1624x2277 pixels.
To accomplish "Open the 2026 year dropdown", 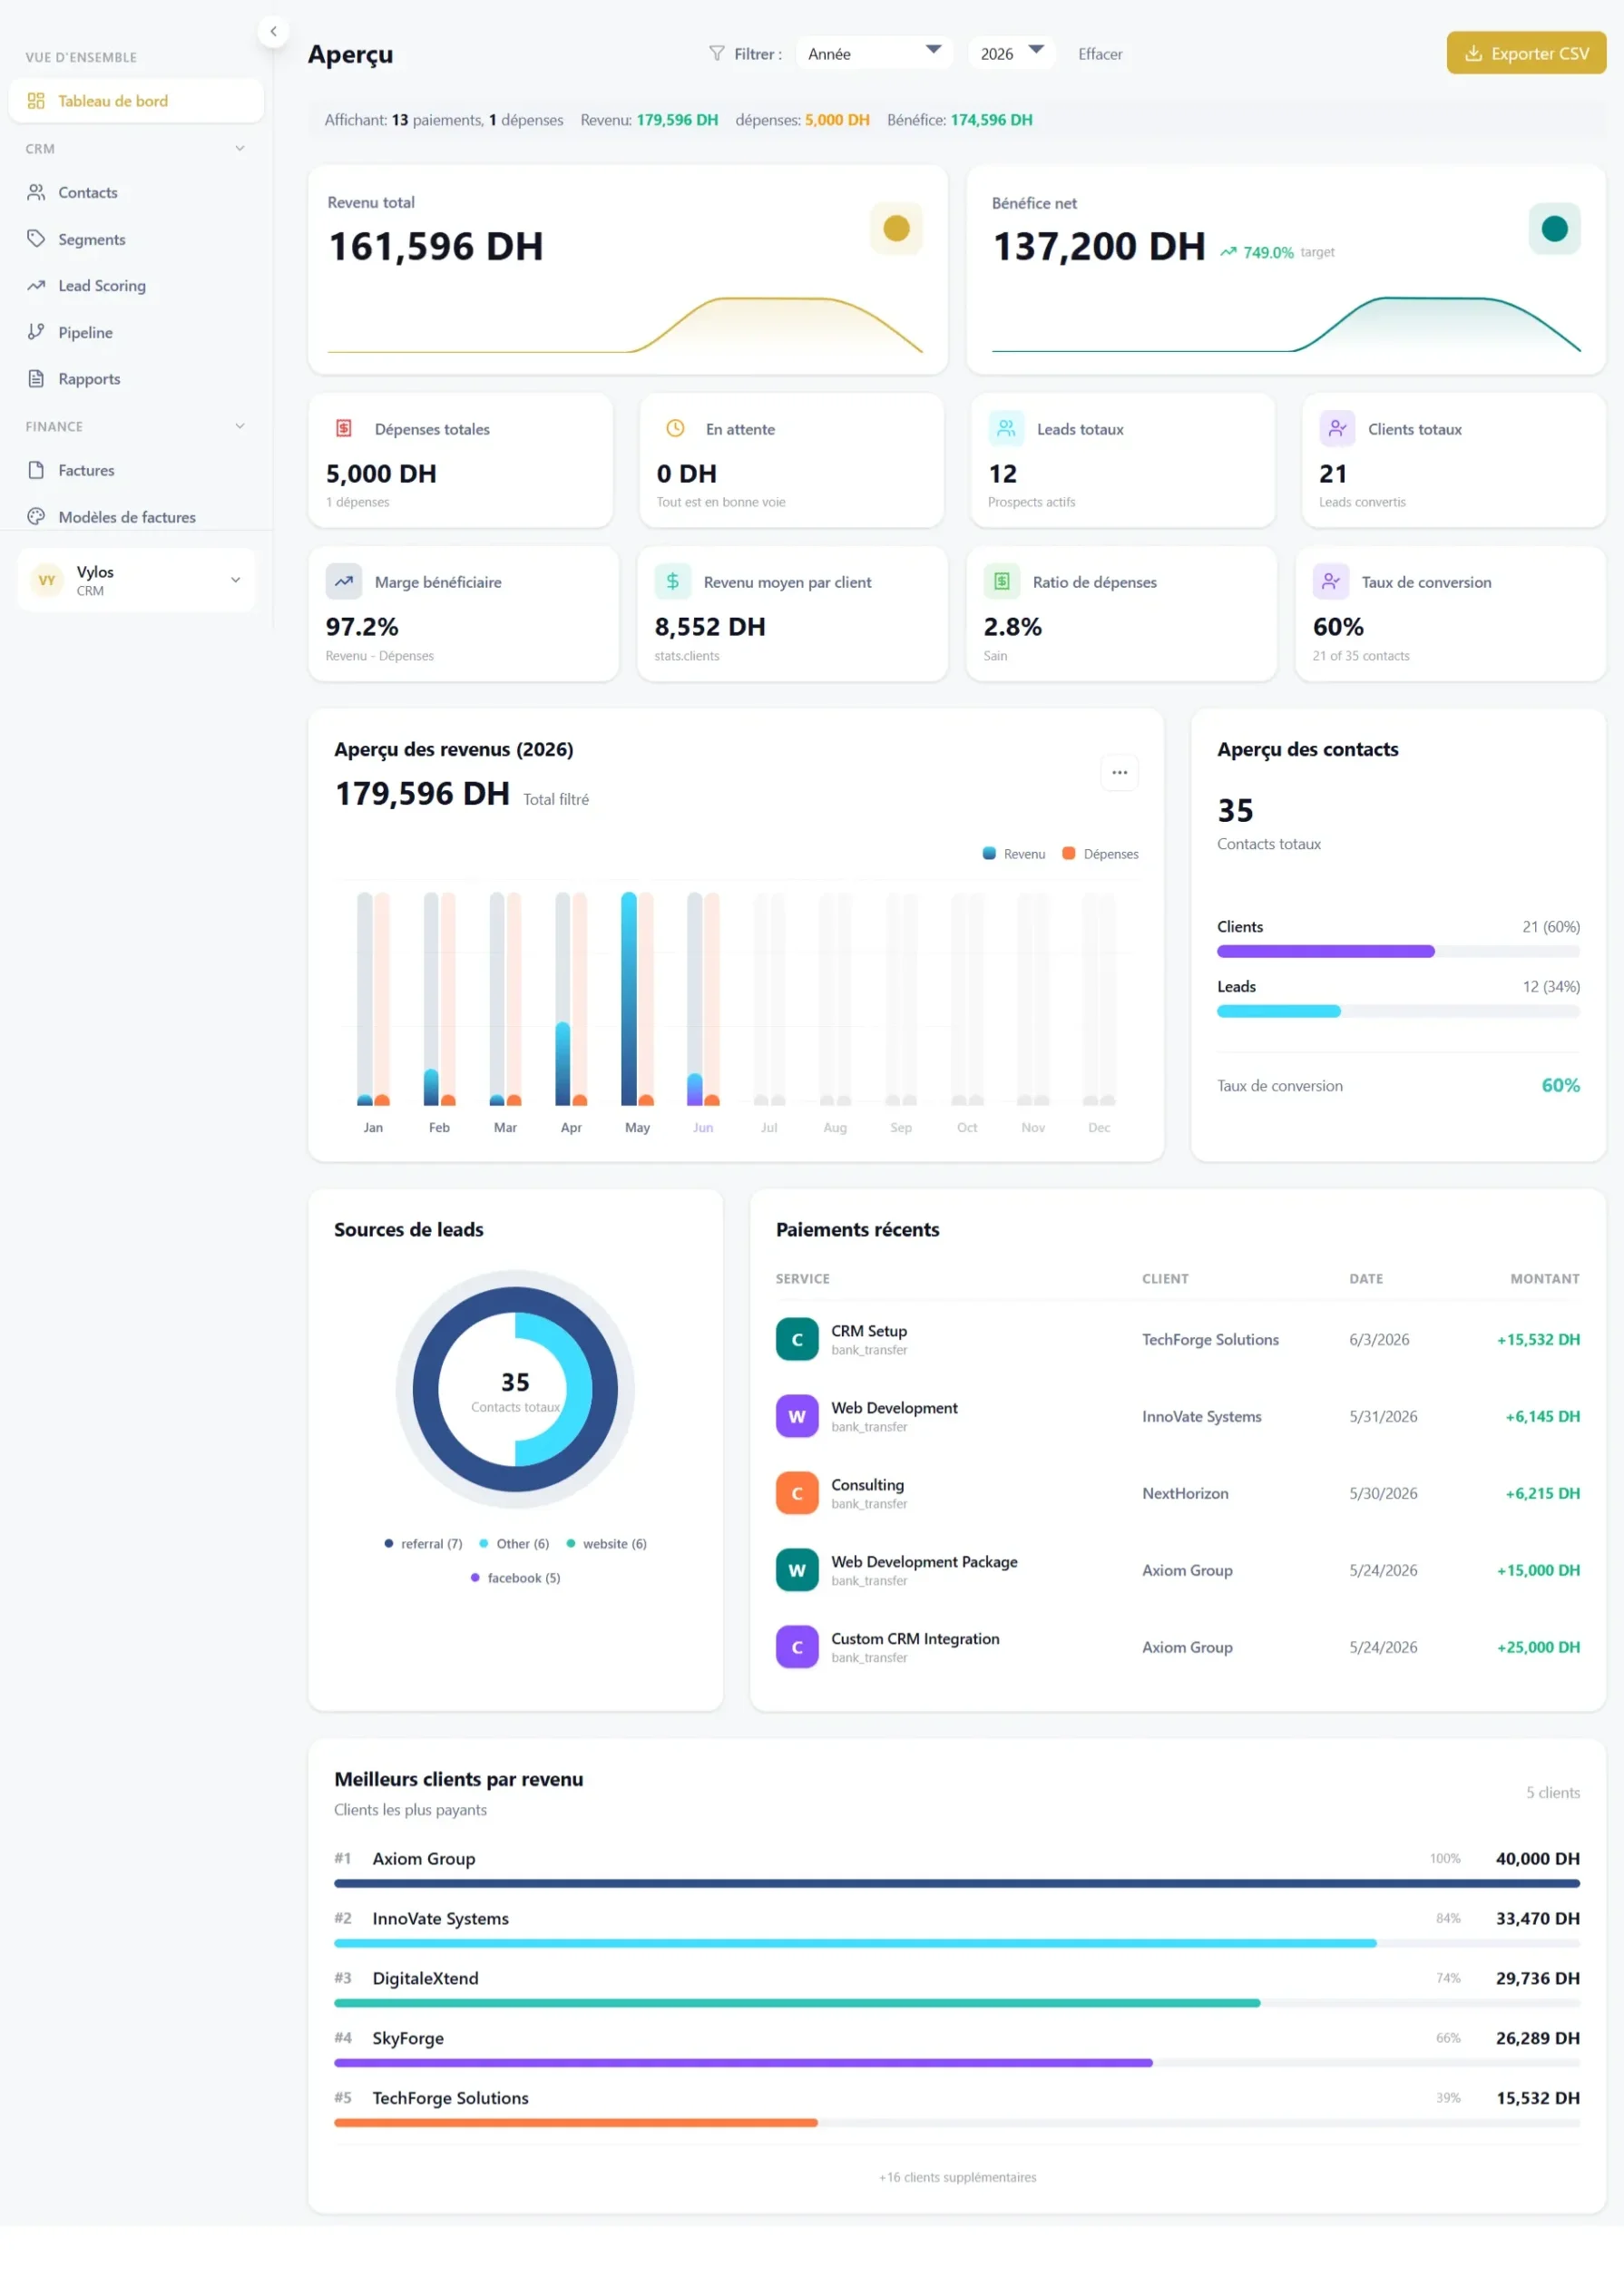I will click(x=1011, y=53).
